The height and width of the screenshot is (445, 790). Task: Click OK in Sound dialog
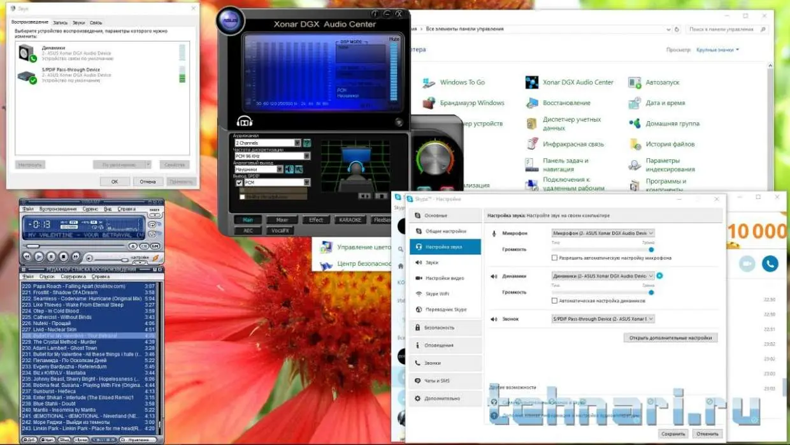[115, 181]
